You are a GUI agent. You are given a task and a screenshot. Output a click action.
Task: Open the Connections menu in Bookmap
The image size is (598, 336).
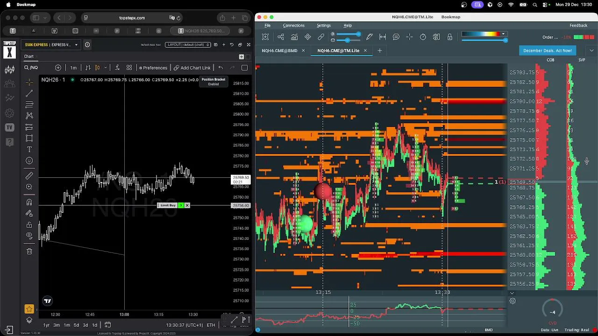click(x=293, y=25)
